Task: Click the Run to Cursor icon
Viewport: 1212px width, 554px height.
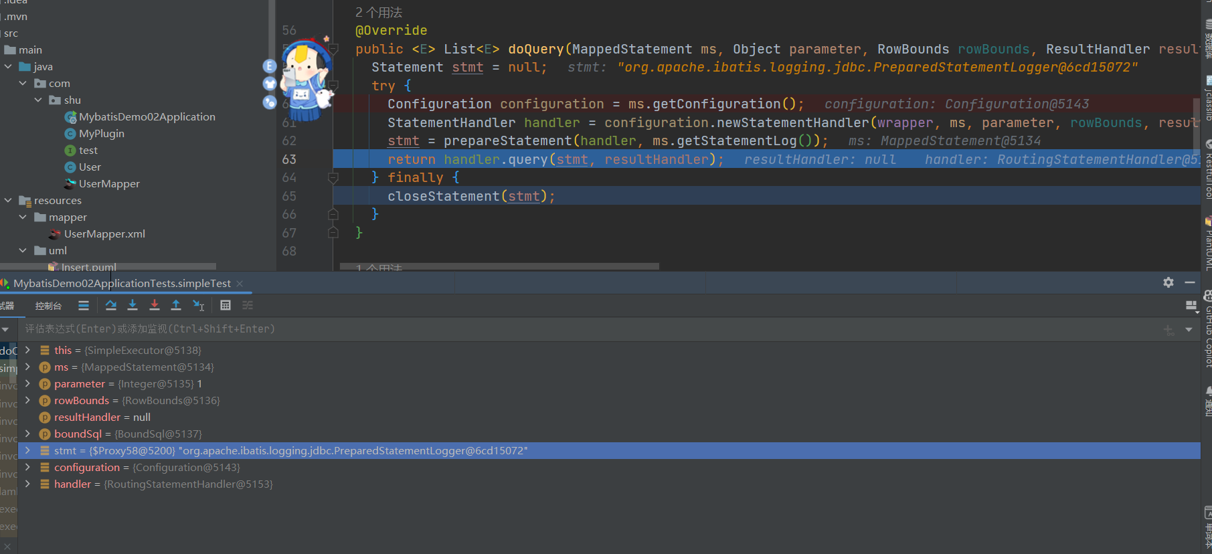Action: click(199, 305)
